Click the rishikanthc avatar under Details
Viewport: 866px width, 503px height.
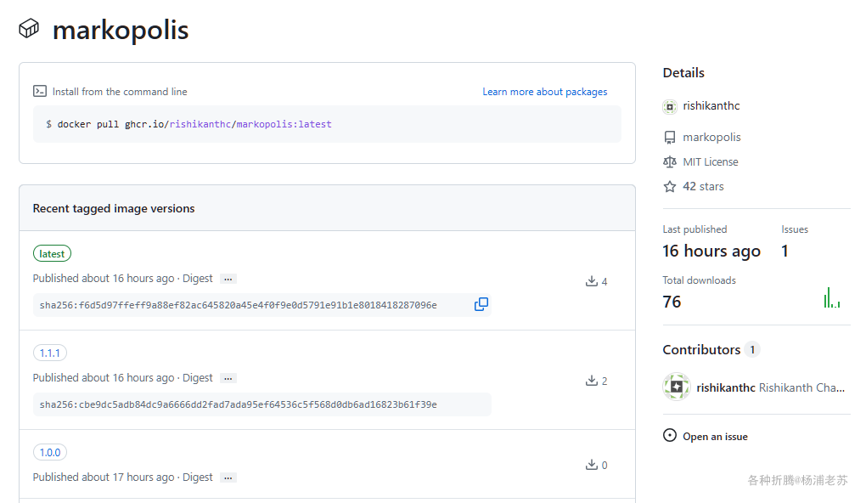pos(670,106)
